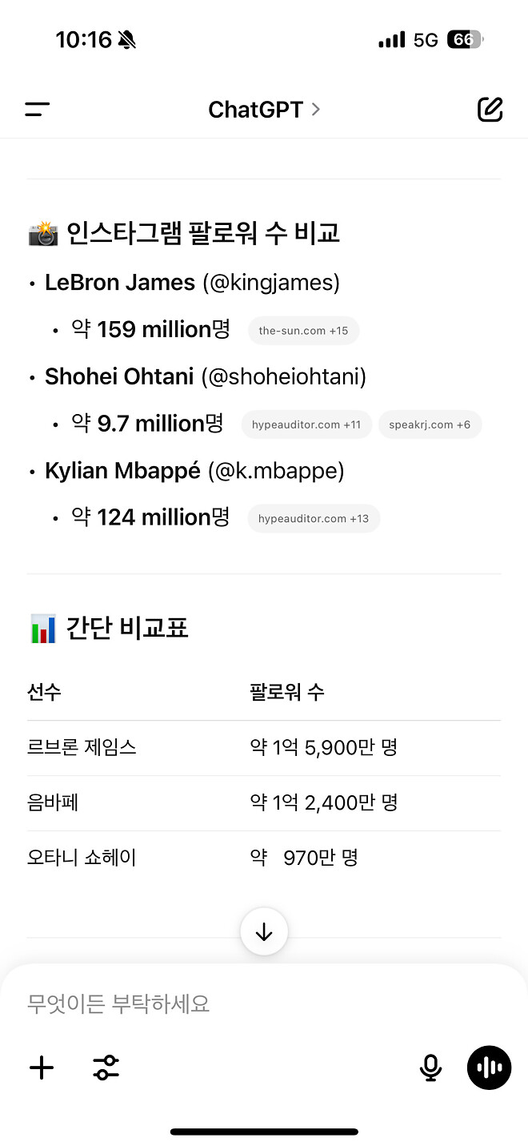The image size is (528, 1146).
Task: Open the ChatGPT model selector chevron
Action: click(x=315, y=110)
